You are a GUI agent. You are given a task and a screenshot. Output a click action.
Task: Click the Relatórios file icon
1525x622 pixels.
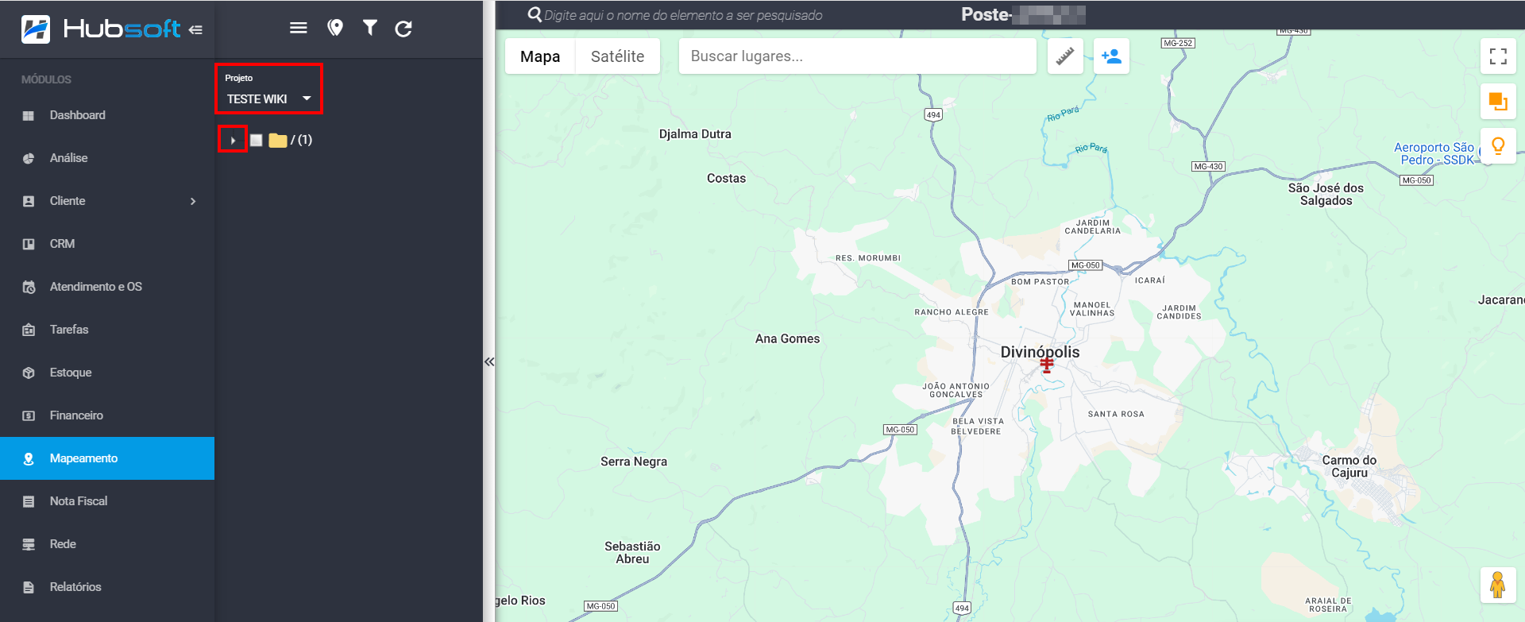(x=29, y=587)
